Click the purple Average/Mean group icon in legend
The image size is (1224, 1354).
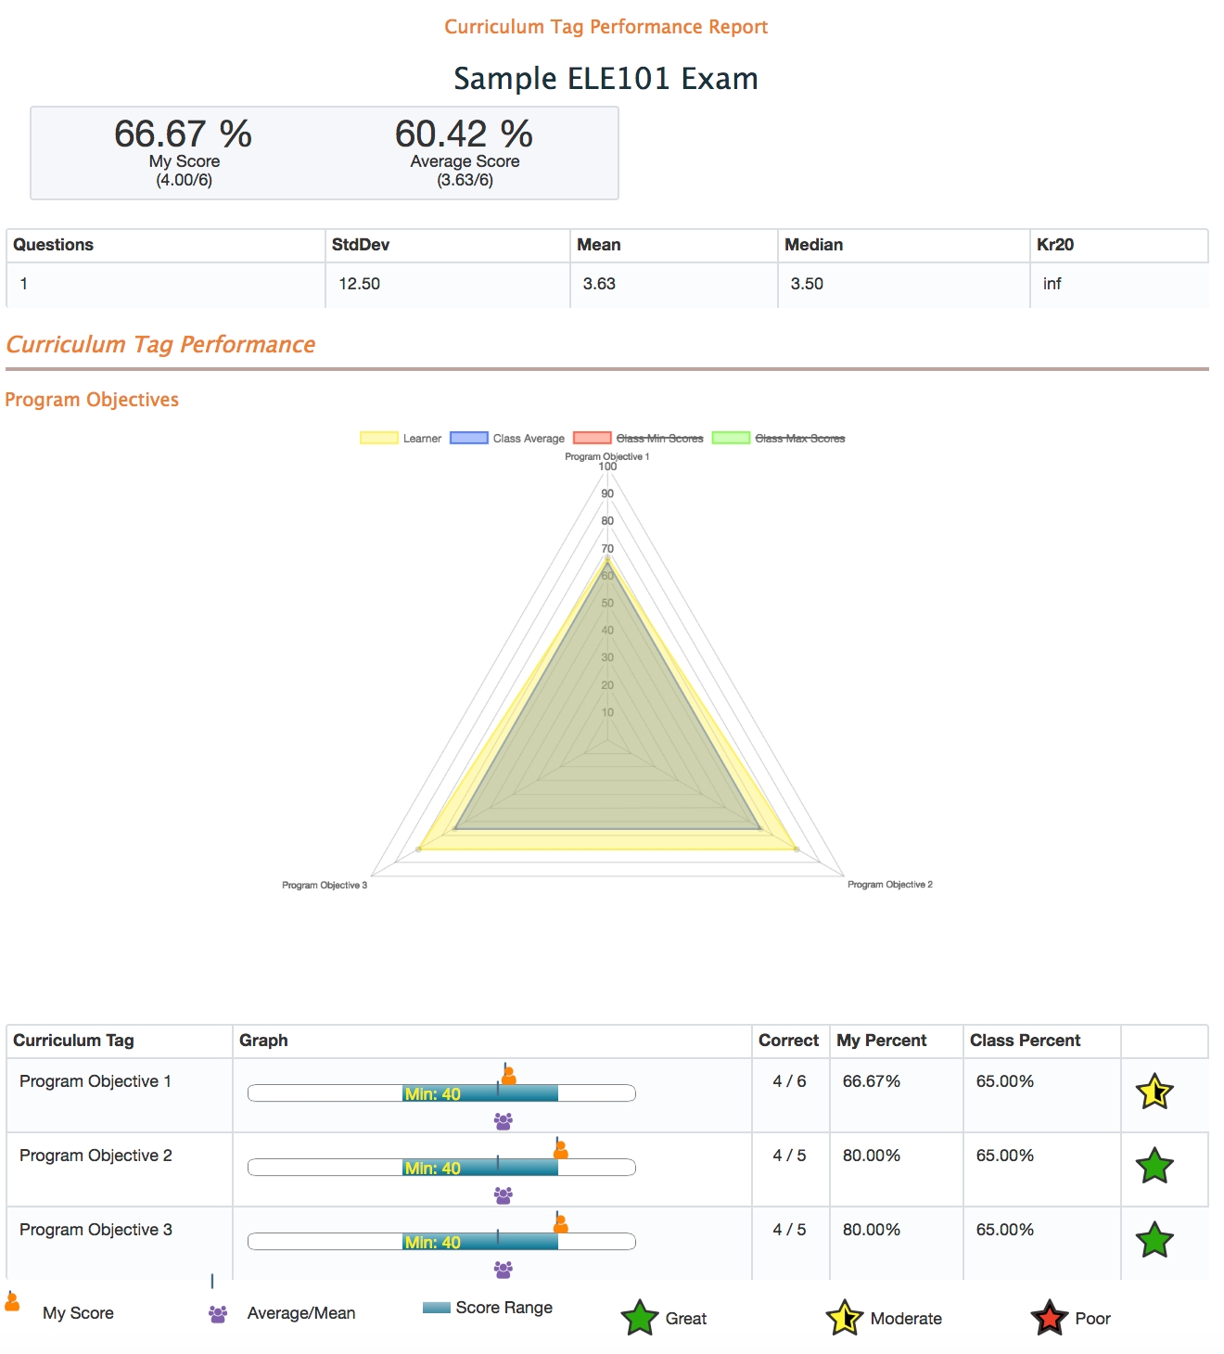pyautogui.click(x=218, y=1314)
